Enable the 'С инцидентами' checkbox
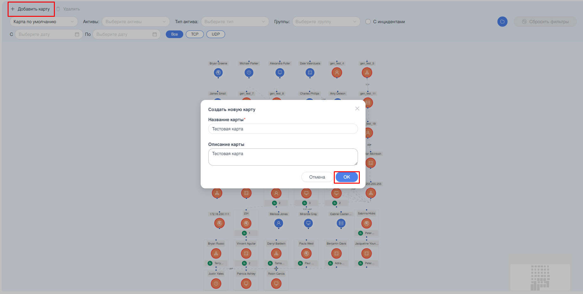The height and width of the screenshot is (294, 583). click(368, 22)
